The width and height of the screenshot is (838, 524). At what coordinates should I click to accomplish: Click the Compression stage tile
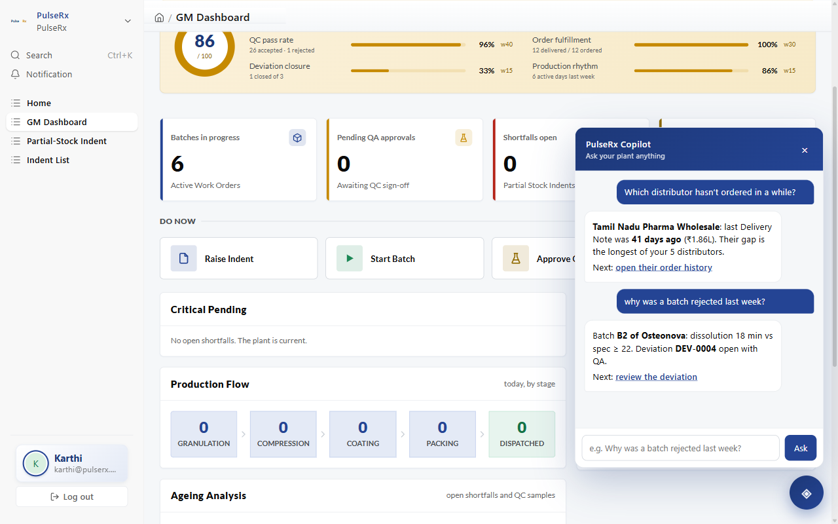click(x=283, y=434)
